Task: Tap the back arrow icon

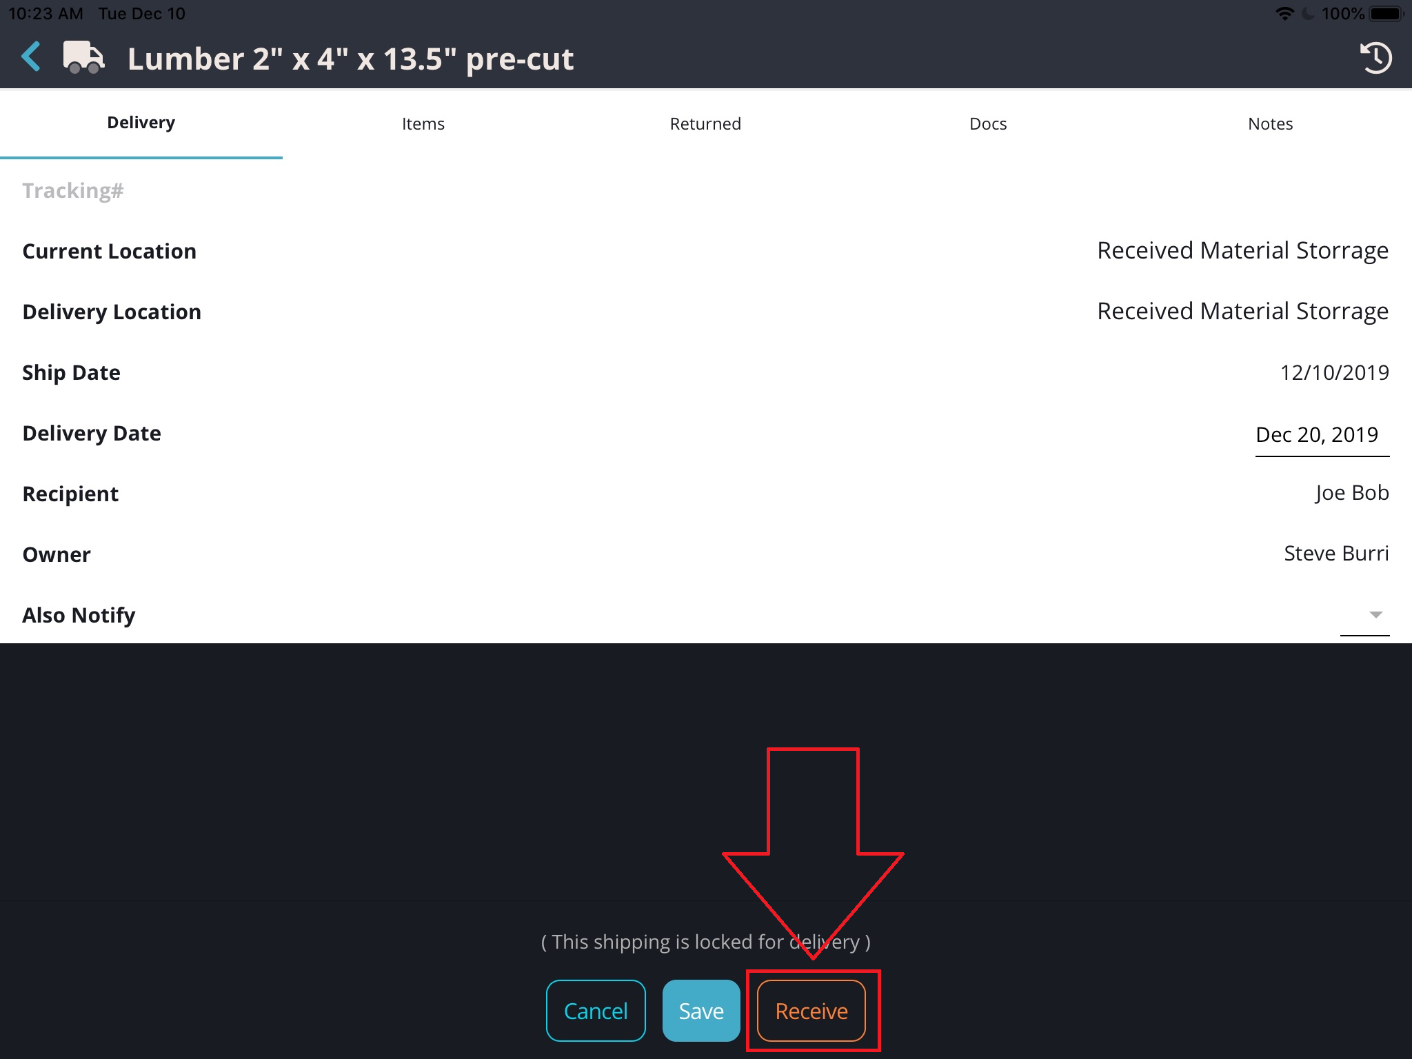Action: pos(31,57)
